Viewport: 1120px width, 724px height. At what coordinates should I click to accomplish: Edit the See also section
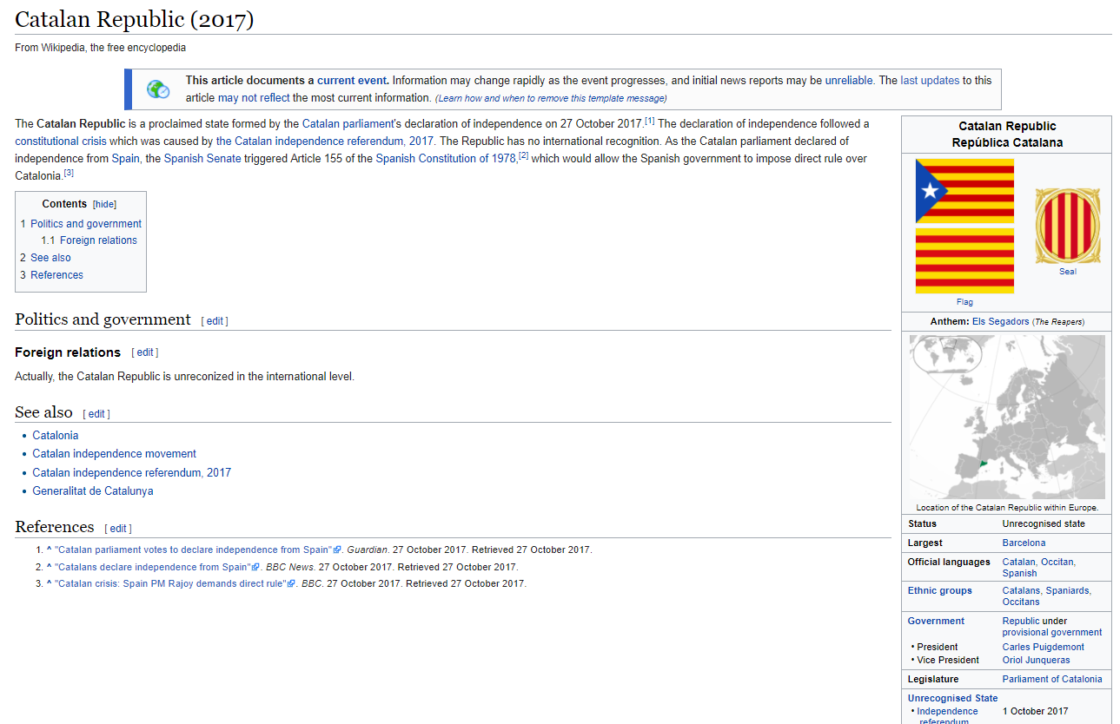96,414
